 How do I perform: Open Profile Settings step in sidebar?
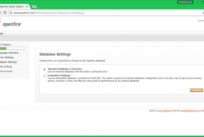(6, 67)
